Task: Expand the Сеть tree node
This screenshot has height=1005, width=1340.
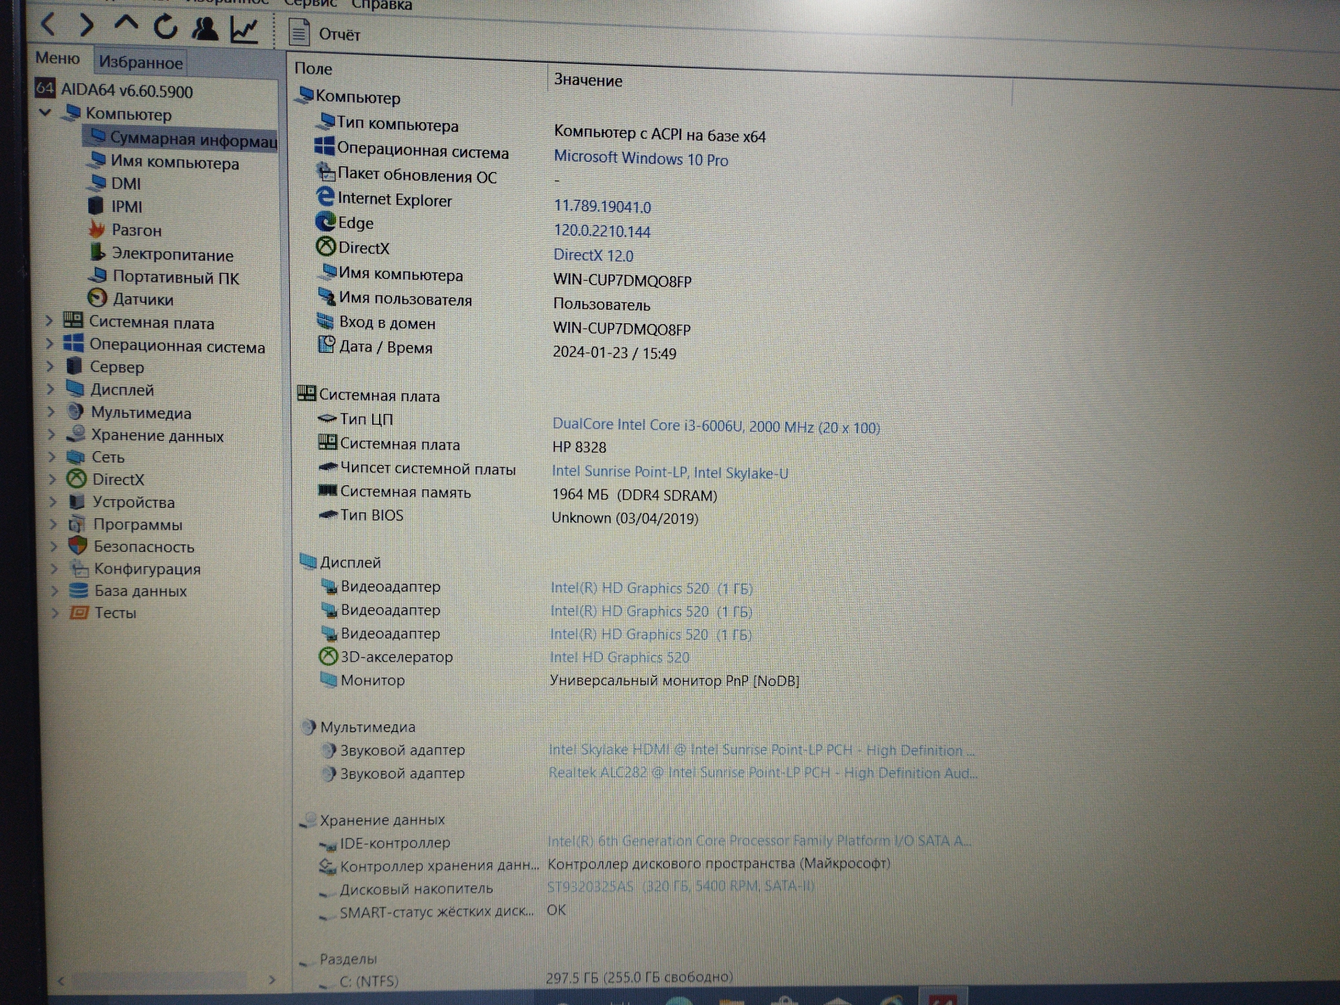Action: (52, 456)
